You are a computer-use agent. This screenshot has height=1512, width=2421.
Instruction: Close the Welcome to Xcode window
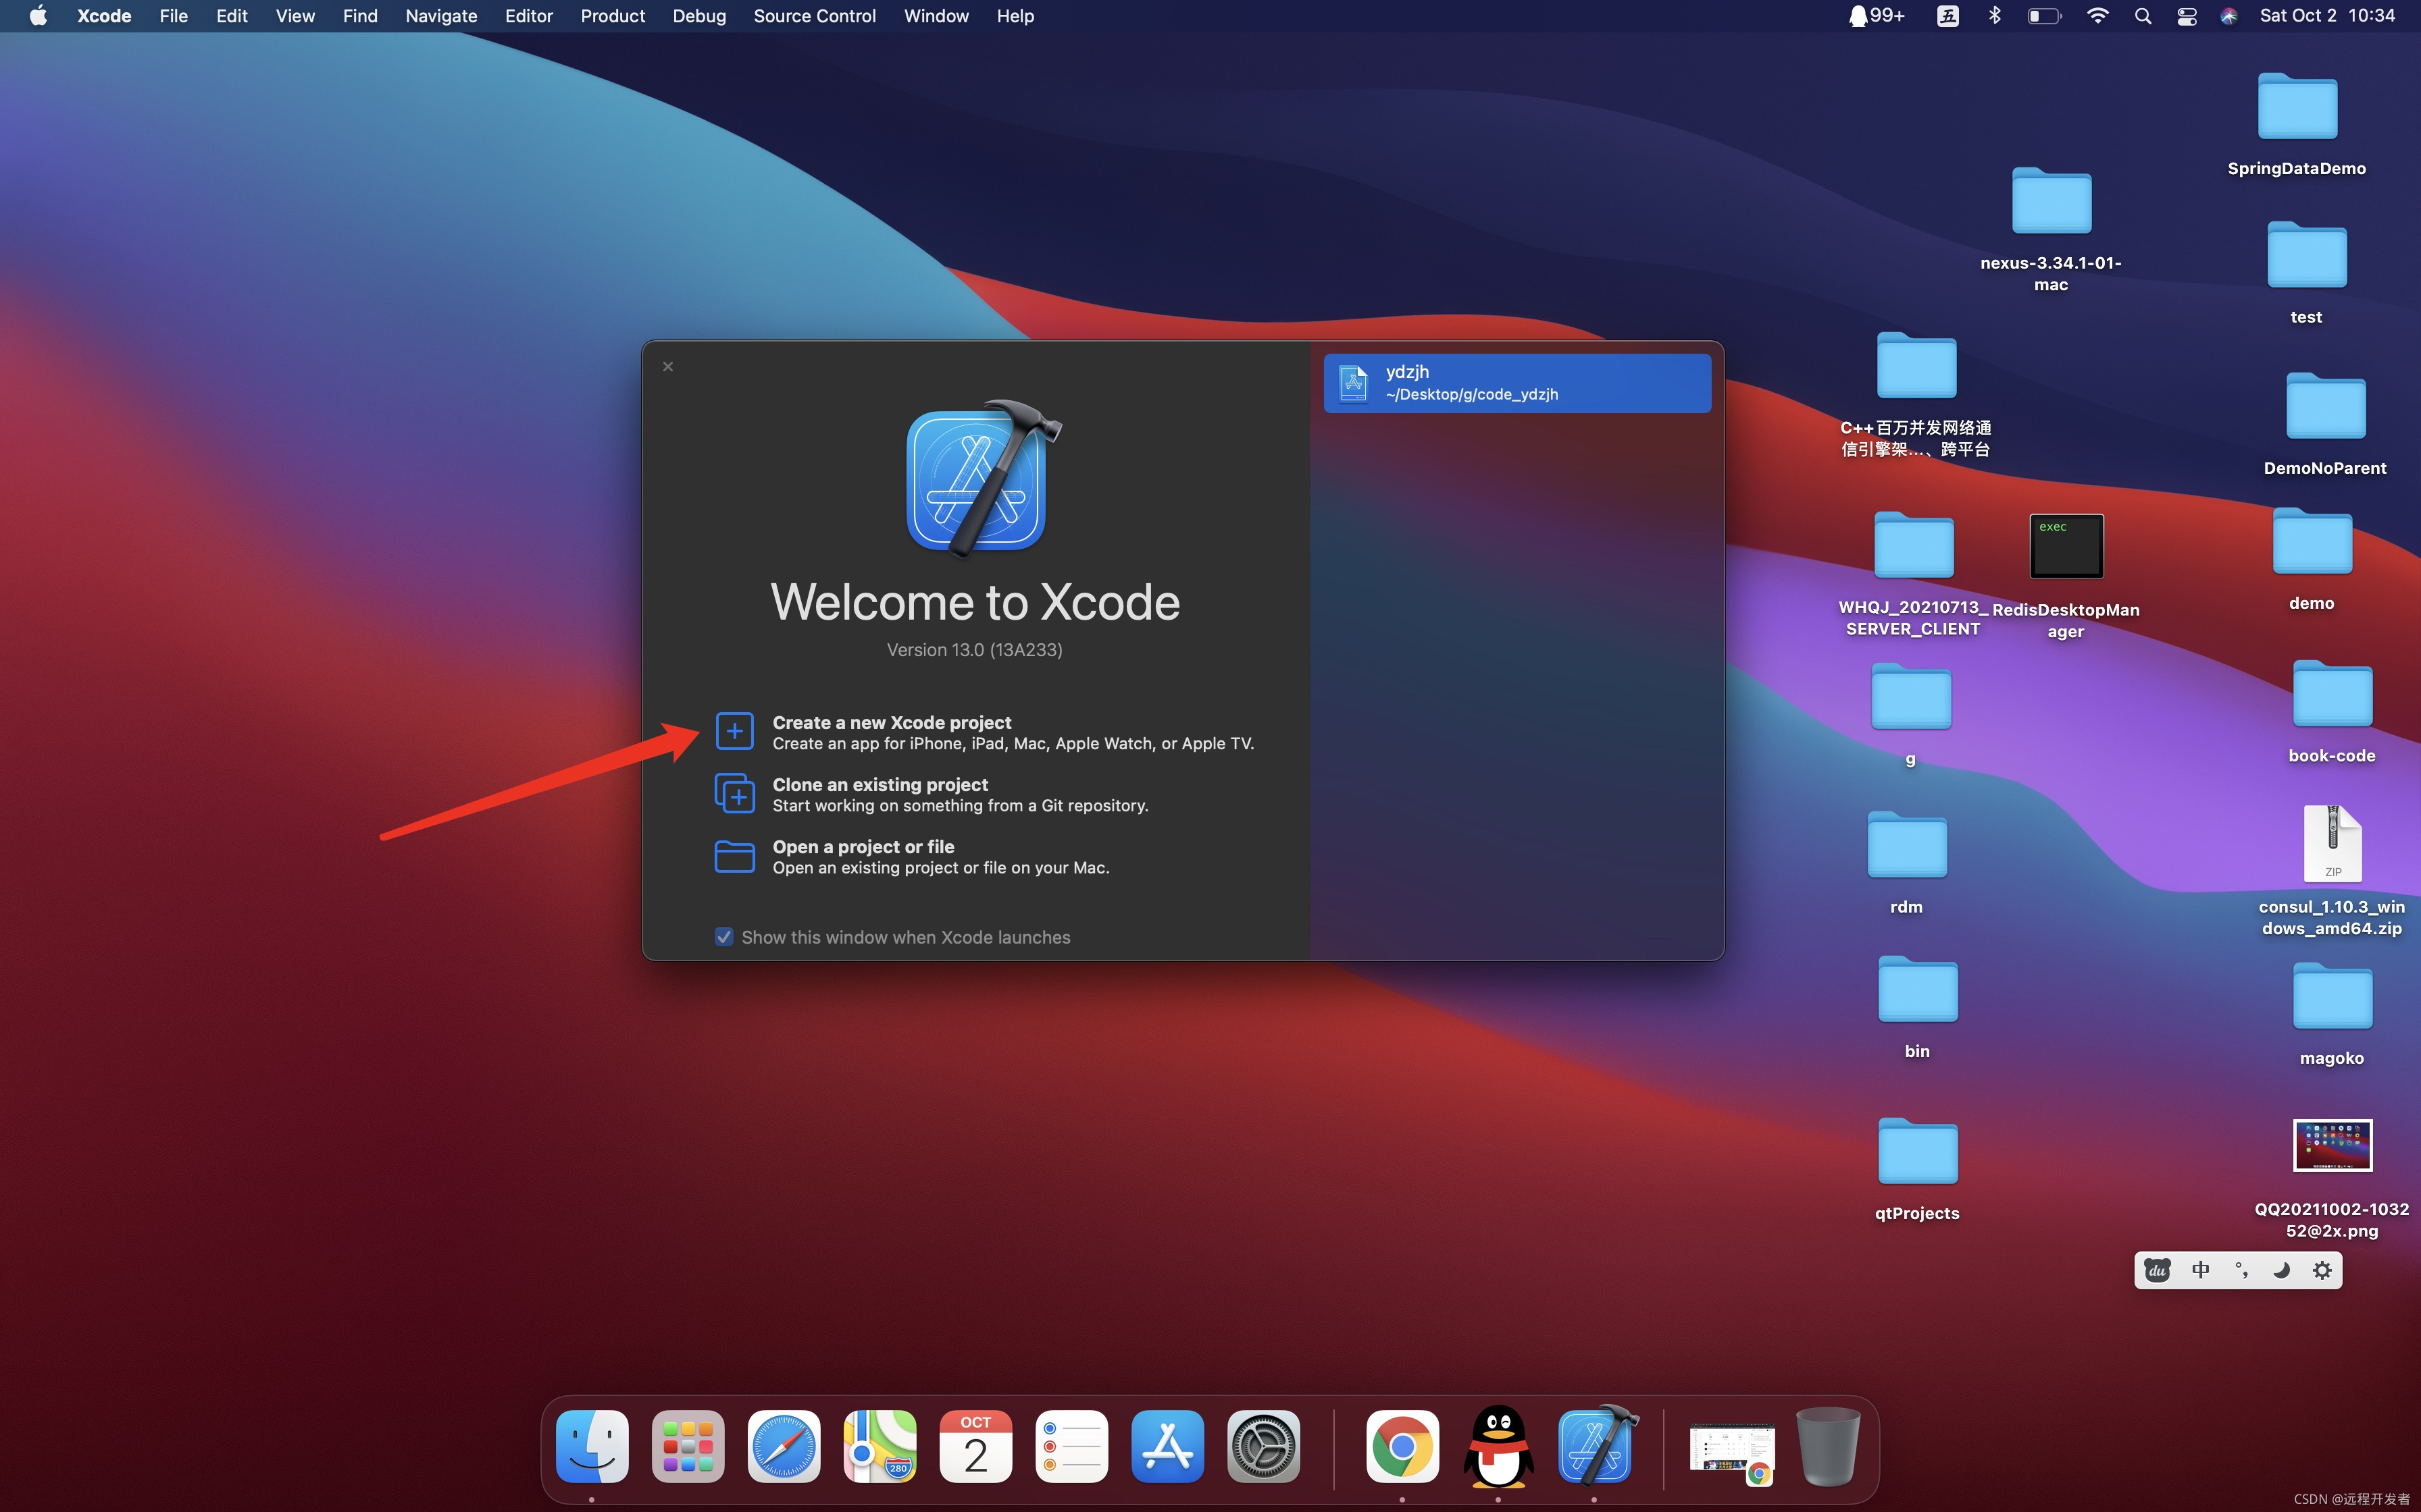coord(668,367)
